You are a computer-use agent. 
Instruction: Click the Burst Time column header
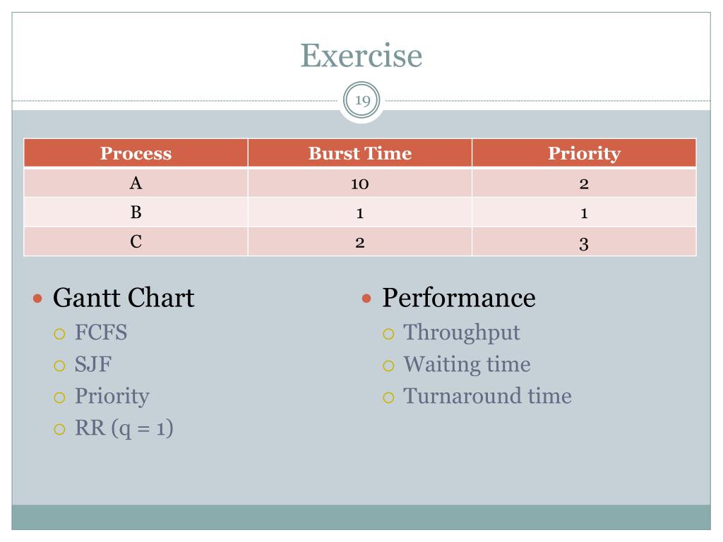pos(359,153)
